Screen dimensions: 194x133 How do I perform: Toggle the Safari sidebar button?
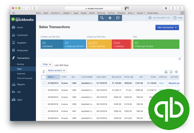click(x=35, y=8)
